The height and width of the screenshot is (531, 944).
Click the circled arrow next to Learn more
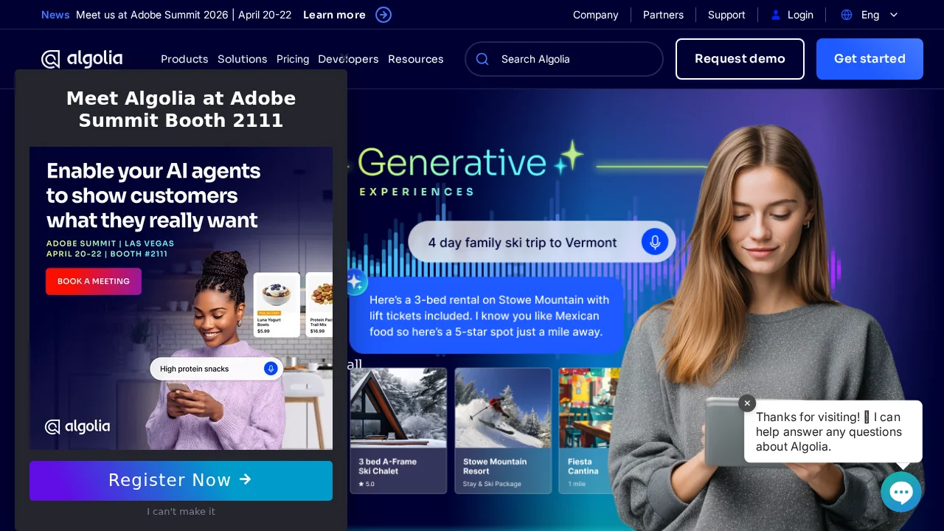click(x=383, y=15)
